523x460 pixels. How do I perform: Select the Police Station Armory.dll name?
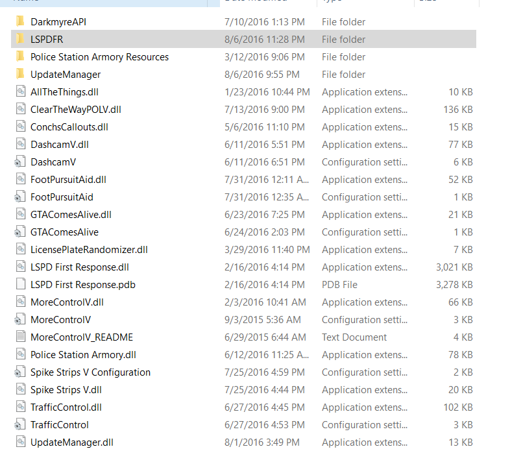(x=84, y=355)
